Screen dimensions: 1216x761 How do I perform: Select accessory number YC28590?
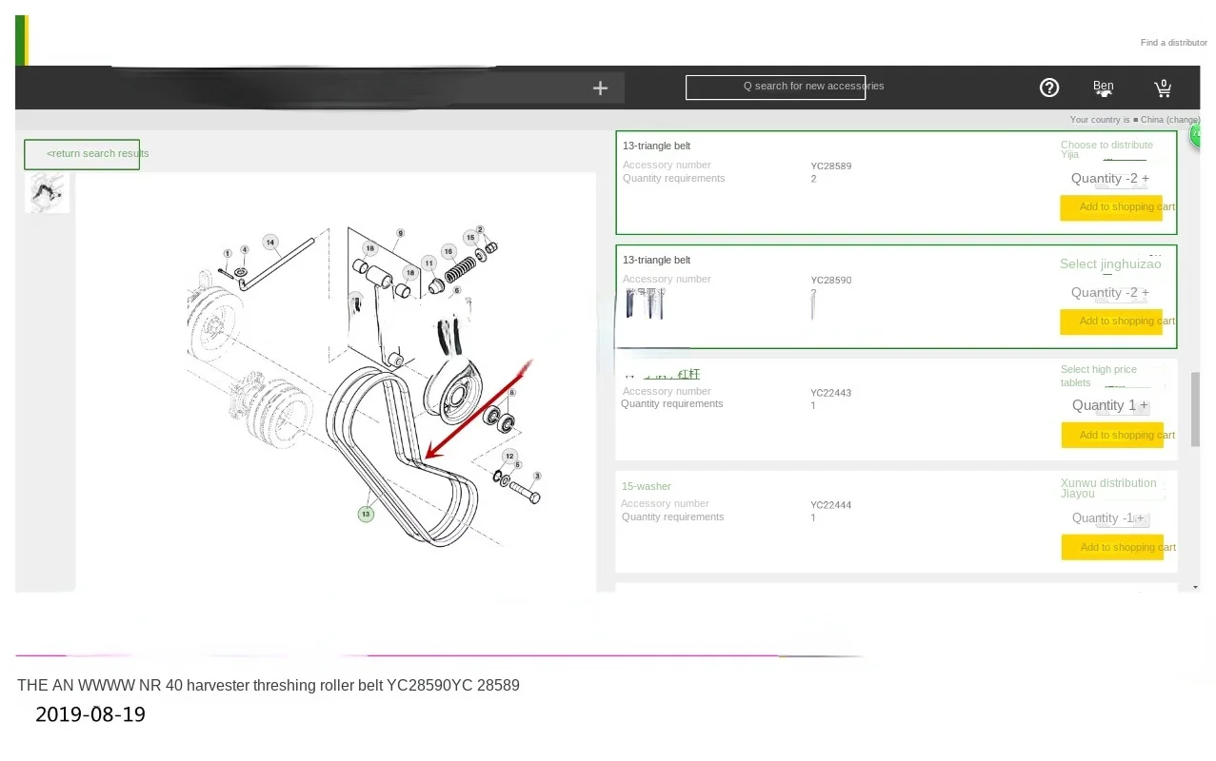click(831, 281)
